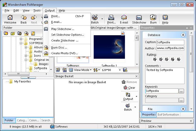The height and width of the screenshot is (131, 196).
Task: Choose Create Photo DVD... menu entry
Action: (x=67, y=53)
